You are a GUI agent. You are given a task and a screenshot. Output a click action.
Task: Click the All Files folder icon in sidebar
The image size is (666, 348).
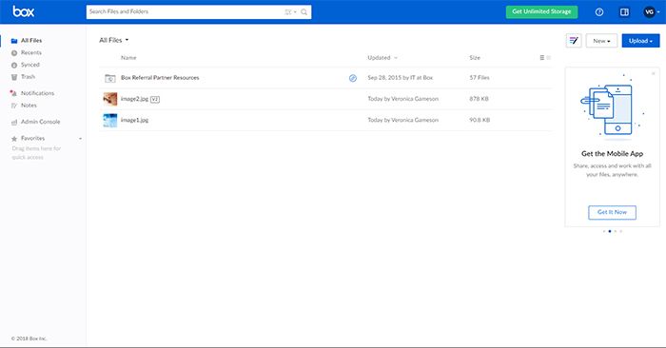click(x=14, y=41)
